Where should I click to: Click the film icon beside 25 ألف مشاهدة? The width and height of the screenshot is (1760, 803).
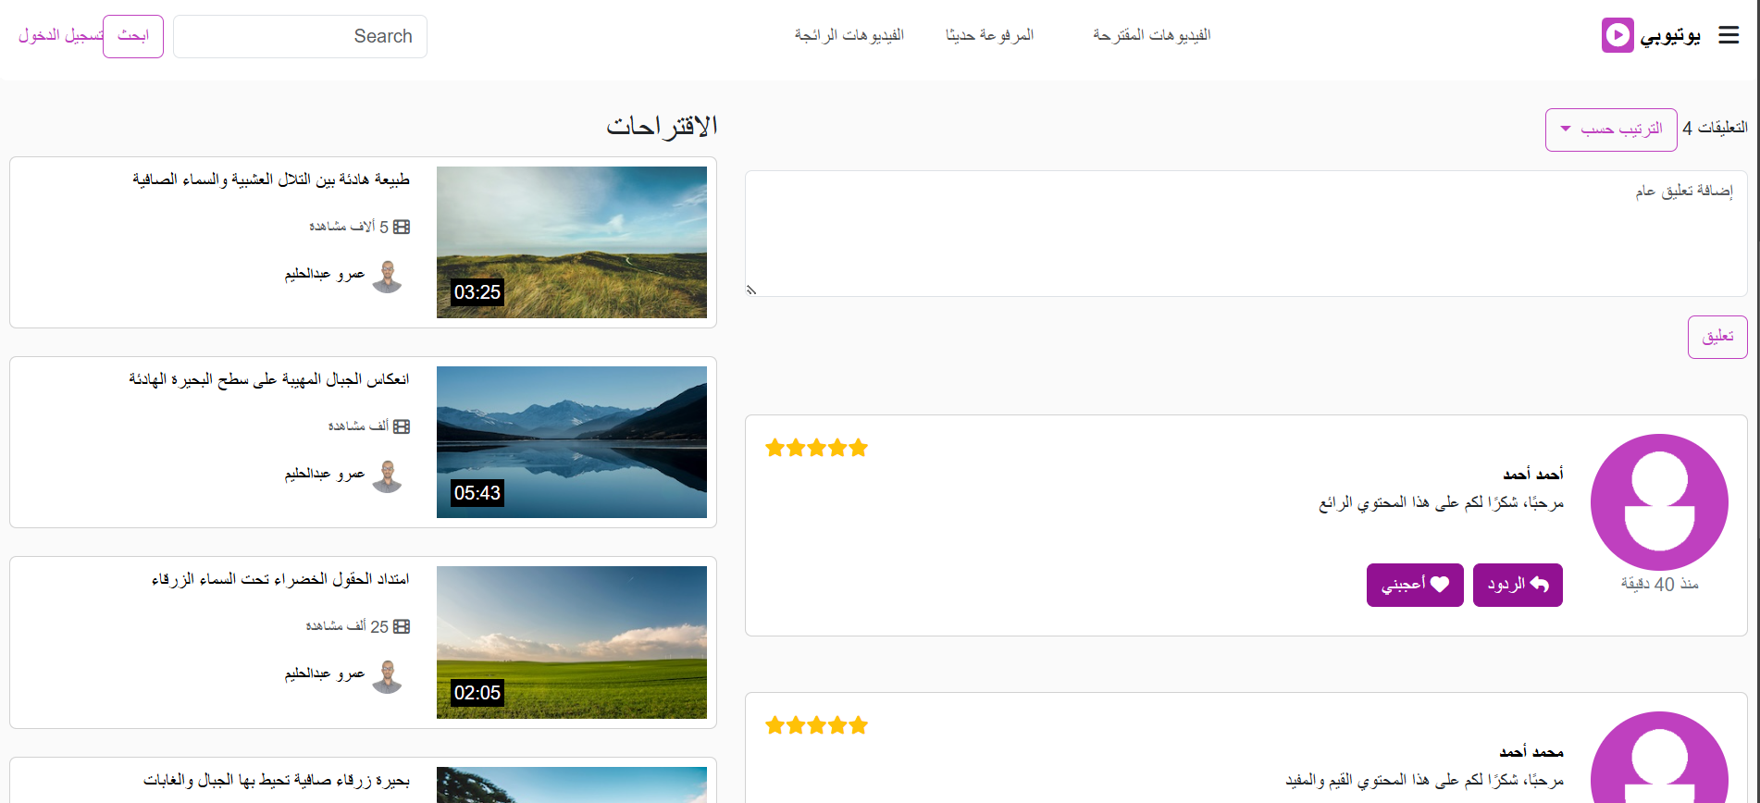pos(402,626)
